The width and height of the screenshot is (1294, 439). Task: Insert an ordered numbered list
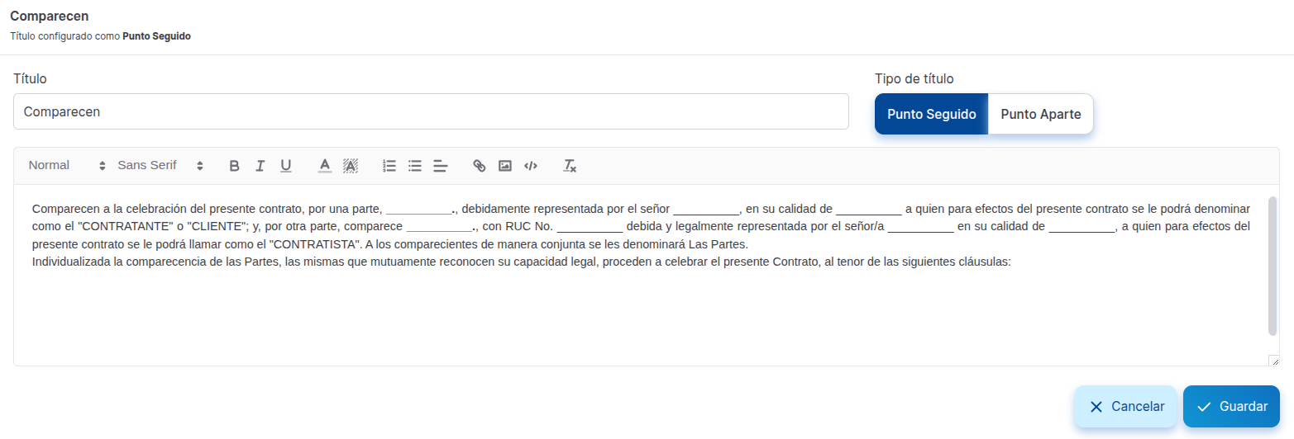coord(389,166)
